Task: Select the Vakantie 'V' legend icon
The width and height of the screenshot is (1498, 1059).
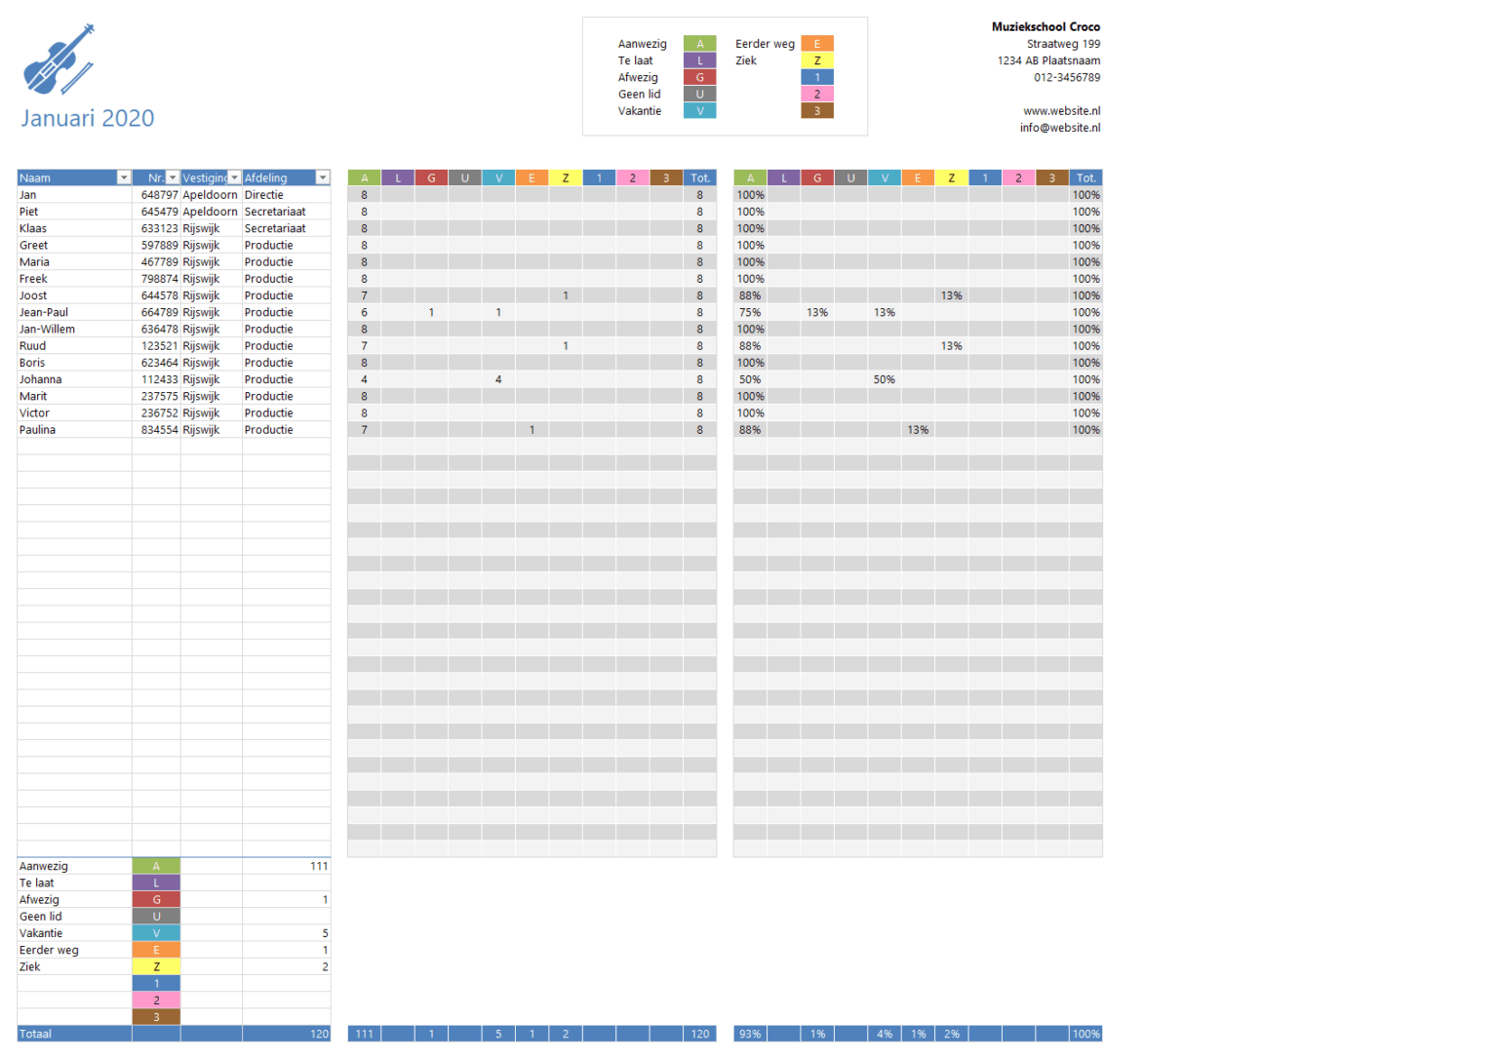Action: point(700,110)
